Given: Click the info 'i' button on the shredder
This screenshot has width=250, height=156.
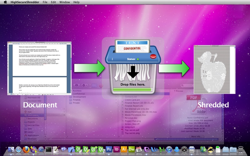Looking at the screenshot, I should (112, 59).
